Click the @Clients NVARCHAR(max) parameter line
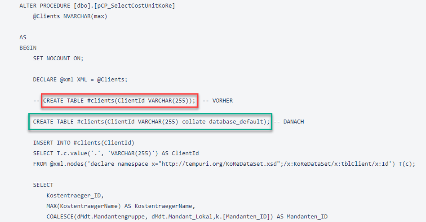The image size is (426, 222). coord(70,16)
